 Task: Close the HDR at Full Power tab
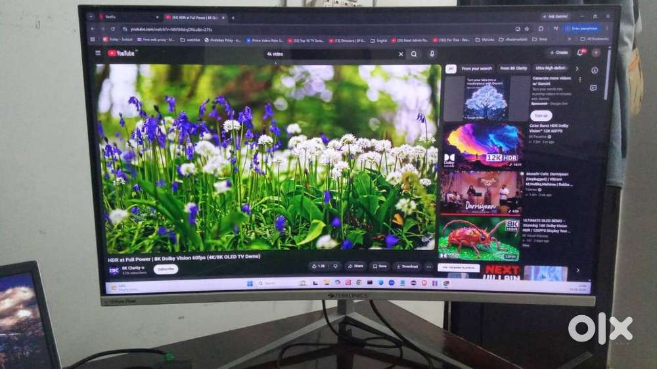[223, 18]
